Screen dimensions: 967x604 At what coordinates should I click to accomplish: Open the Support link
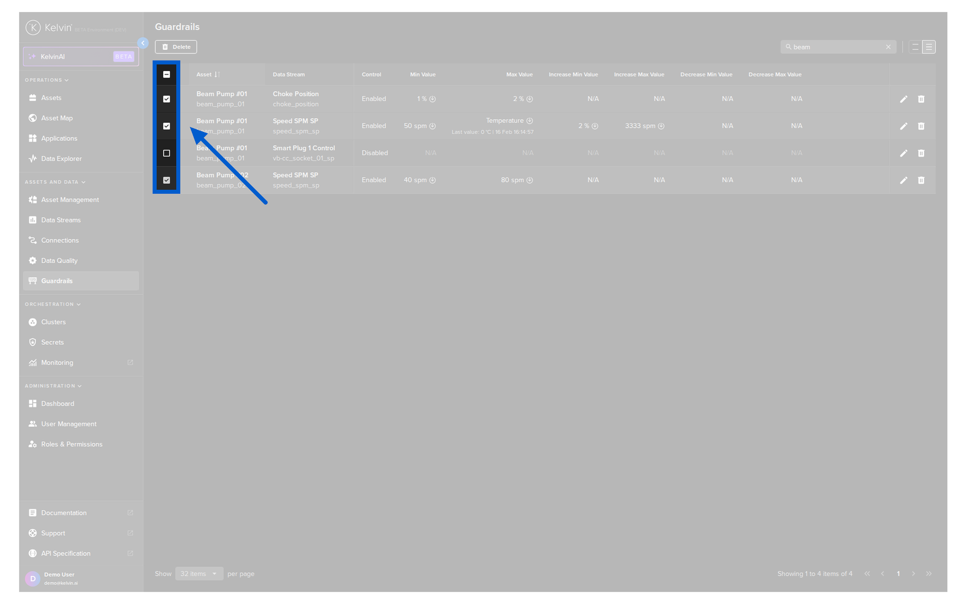click(x=52, y=533)
